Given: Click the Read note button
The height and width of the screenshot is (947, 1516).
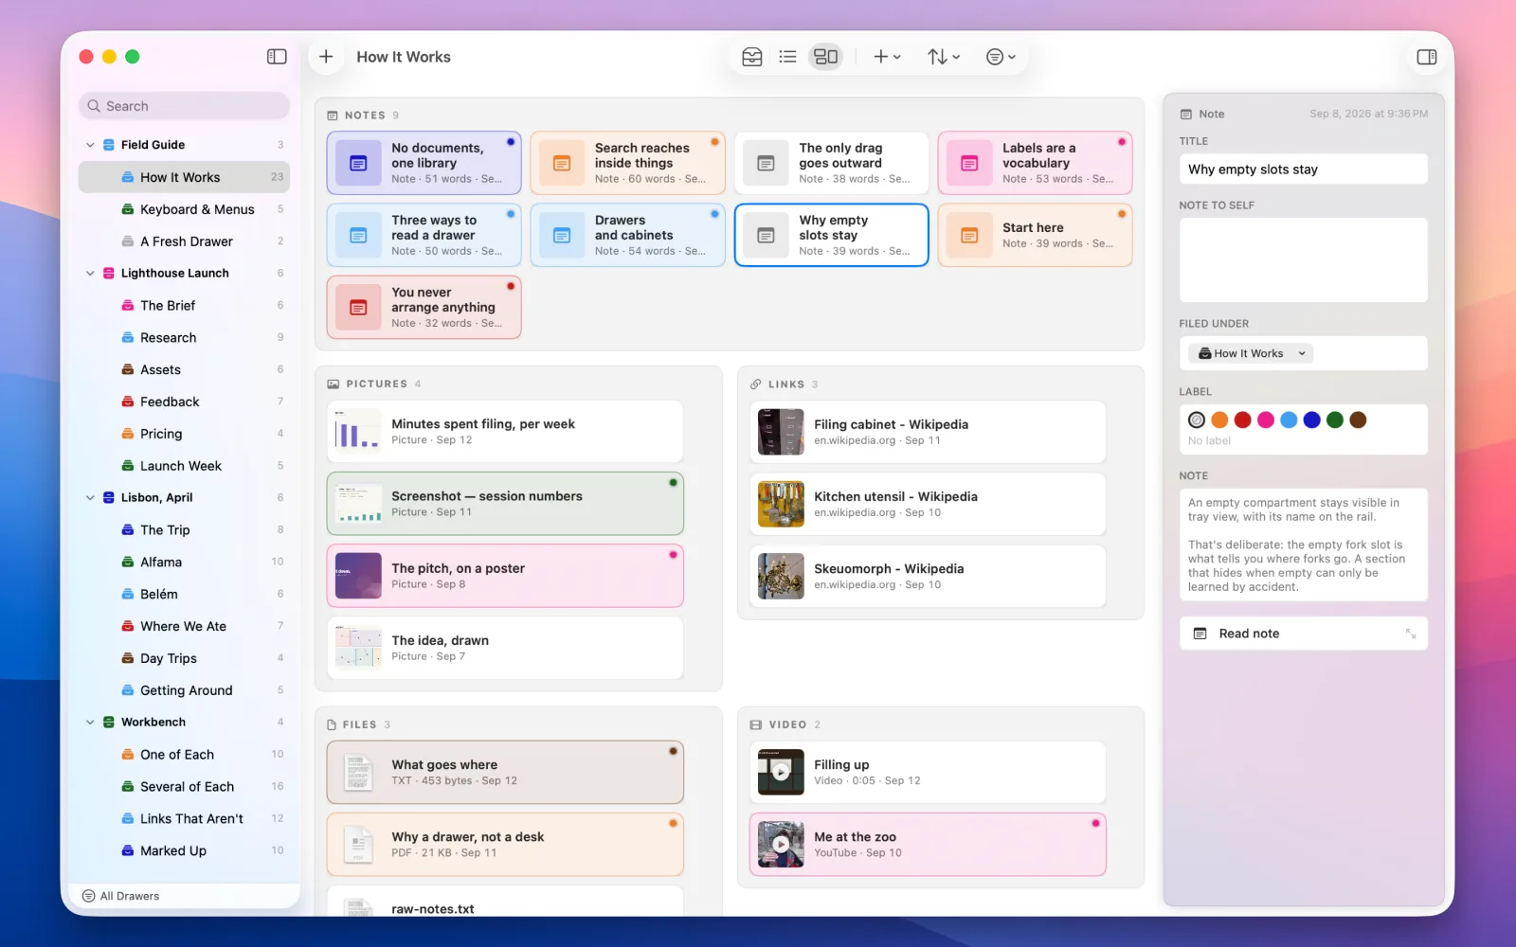Looking at the screenshot, I should click(1303, 634).
